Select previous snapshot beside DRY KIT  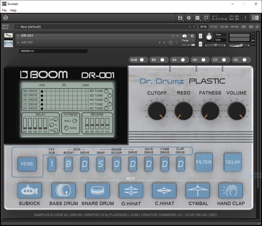tap(160, 43)
